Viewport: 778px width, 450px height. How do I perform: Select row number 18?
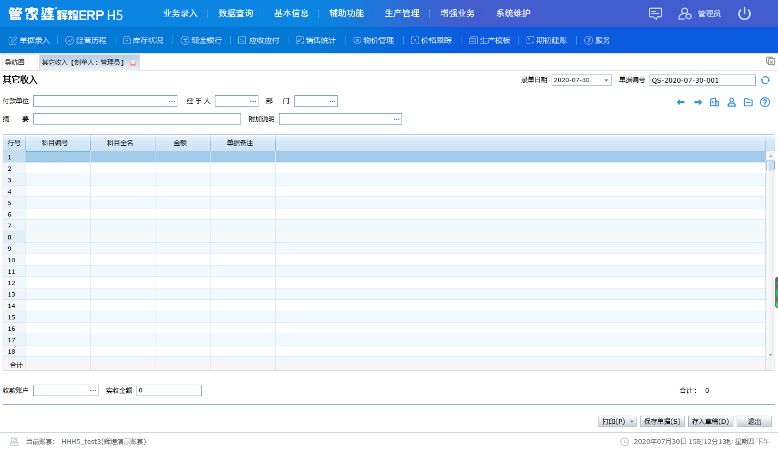pyautogui.click(x=14, y=352)
